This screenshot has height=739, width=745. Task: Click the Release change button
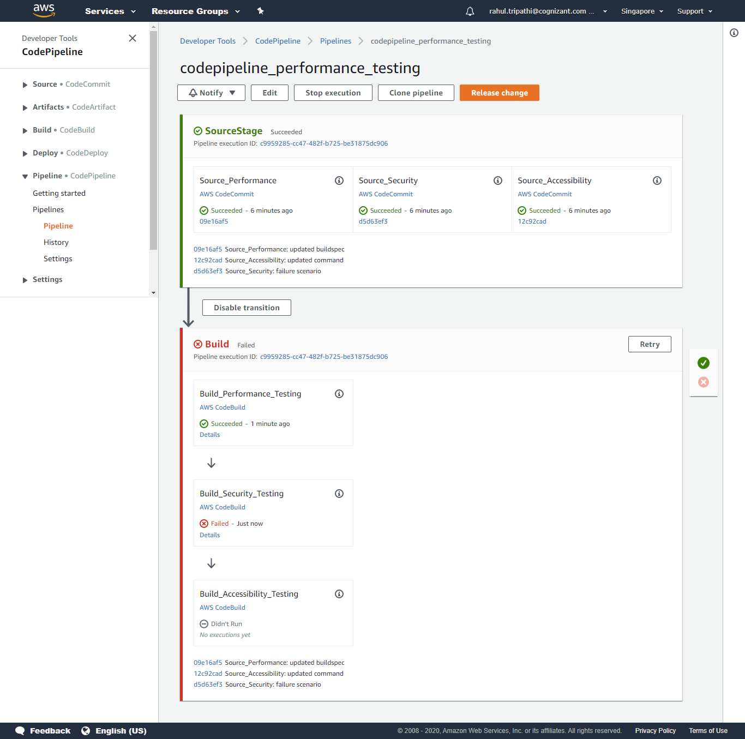(500, 93)
